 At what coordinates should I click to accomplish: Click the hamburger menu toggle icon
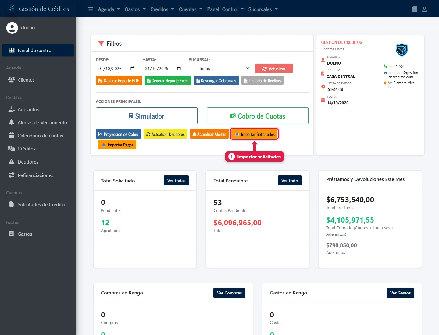click(91, 9)
